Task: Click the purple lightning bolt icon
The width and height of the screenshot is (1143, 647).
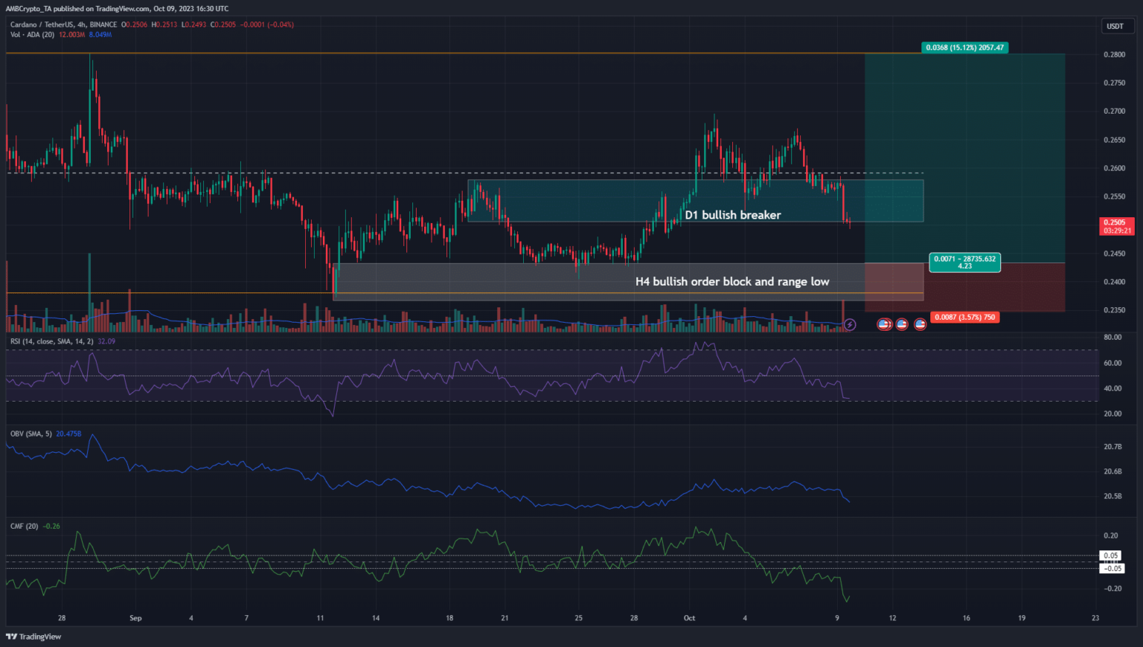Action: (x=850, y=324)
